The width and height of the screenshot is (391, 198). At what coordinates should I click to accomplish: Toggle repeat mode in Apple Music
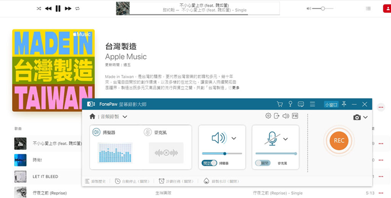[77, 8]
